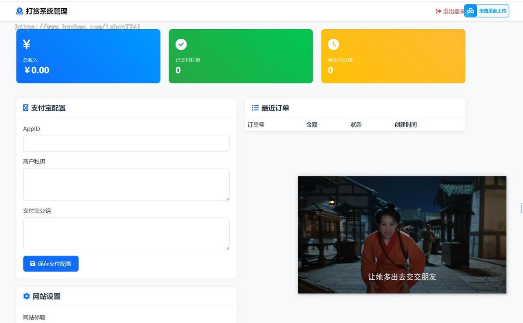
Task: Click the clock icon on 待支付订单 card
Action: click(333, 44)
